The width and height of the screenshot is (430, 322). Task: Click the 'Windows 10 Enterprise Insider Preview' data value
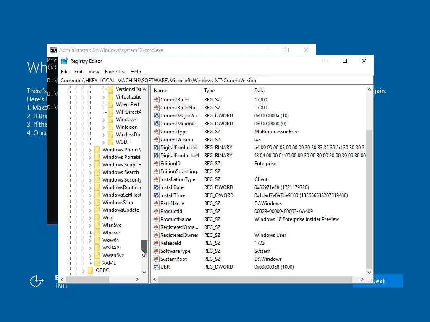tap(296, 219)
